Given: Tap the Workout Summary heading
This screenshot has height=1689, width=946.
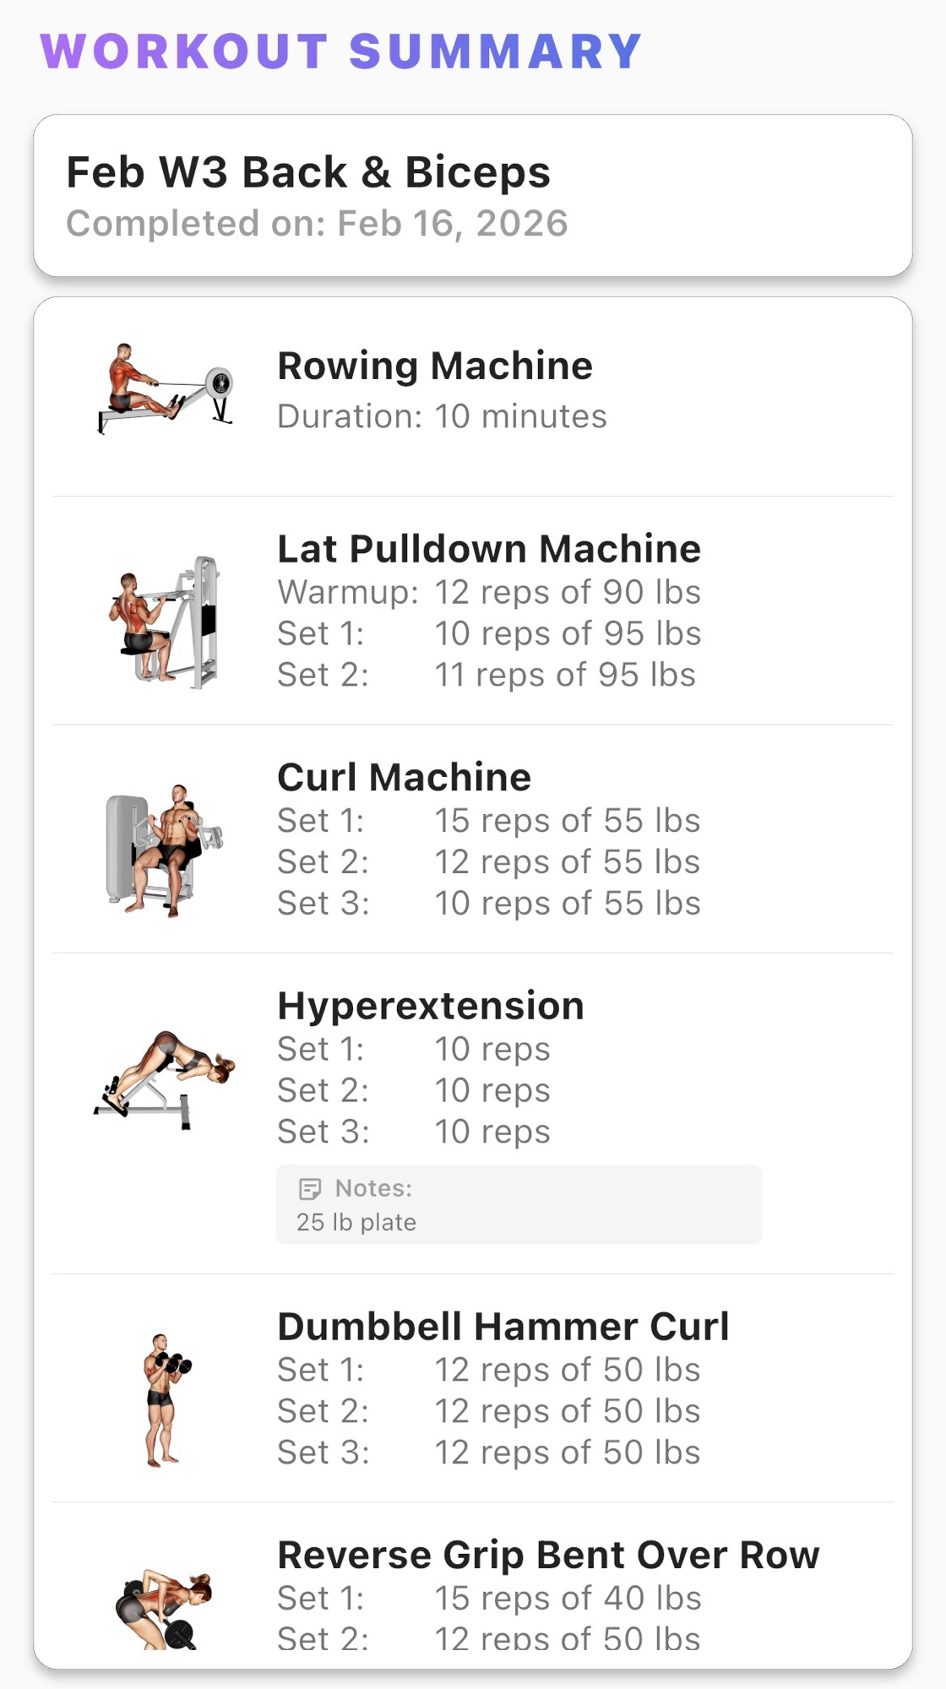Looking at the screenshot, I should point(341,51).
